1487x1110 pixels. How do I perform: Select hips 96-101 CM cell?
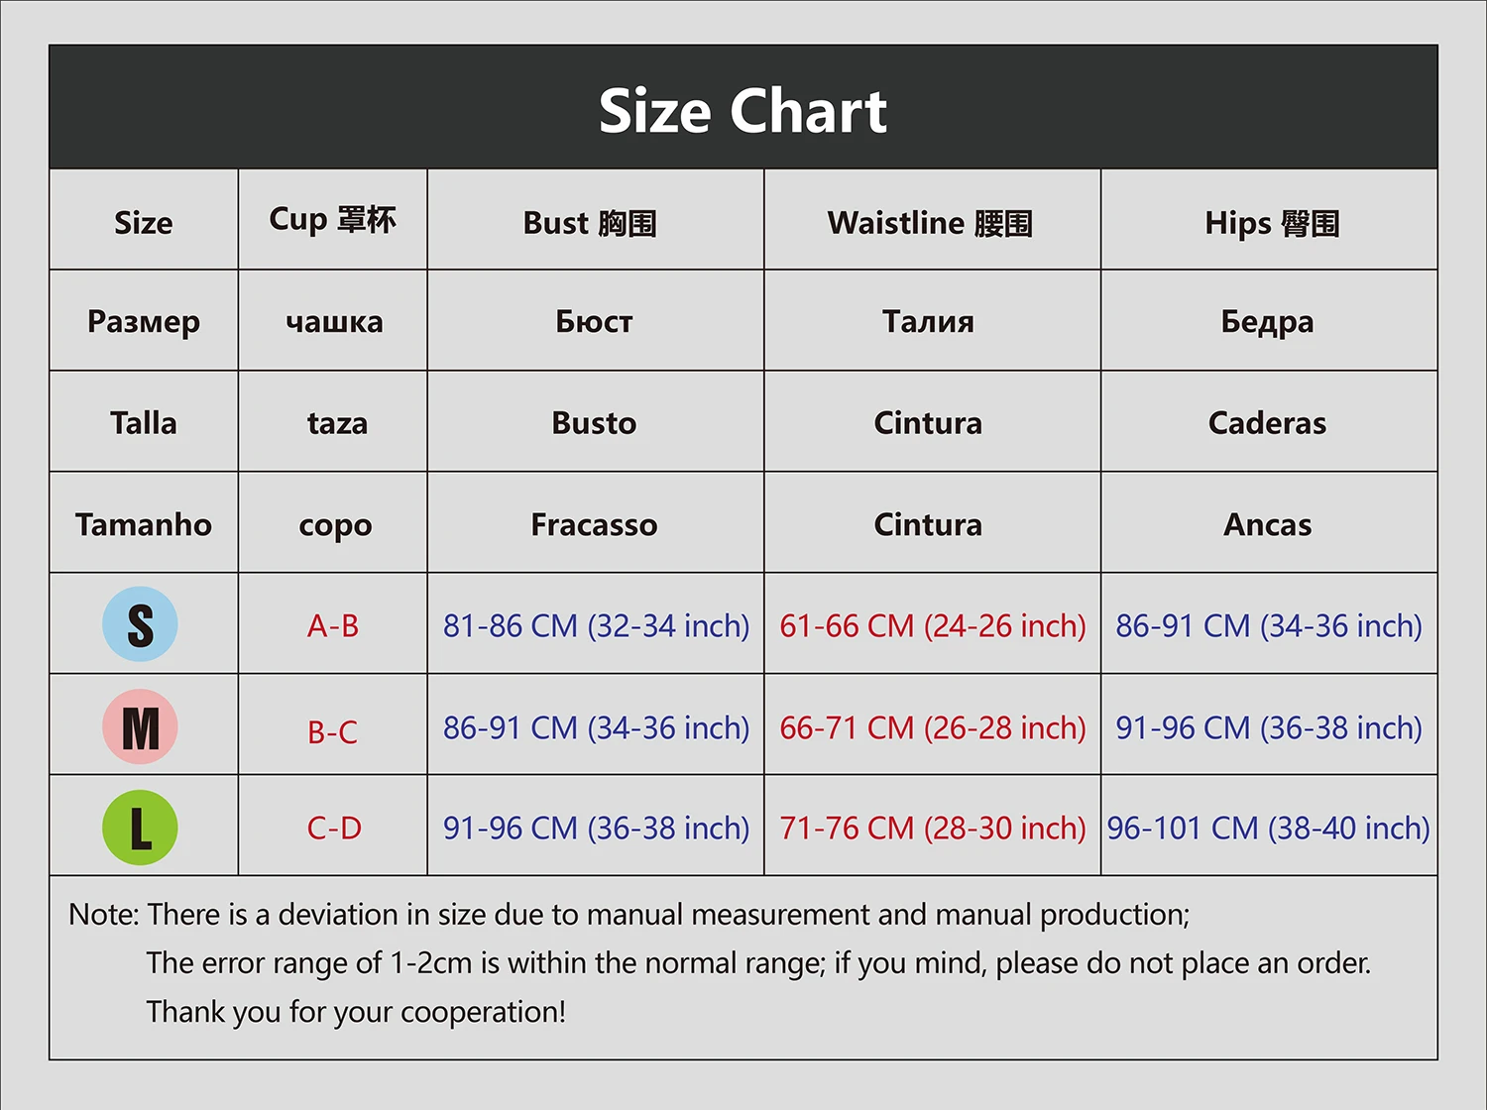click(x=1269, y=826)
